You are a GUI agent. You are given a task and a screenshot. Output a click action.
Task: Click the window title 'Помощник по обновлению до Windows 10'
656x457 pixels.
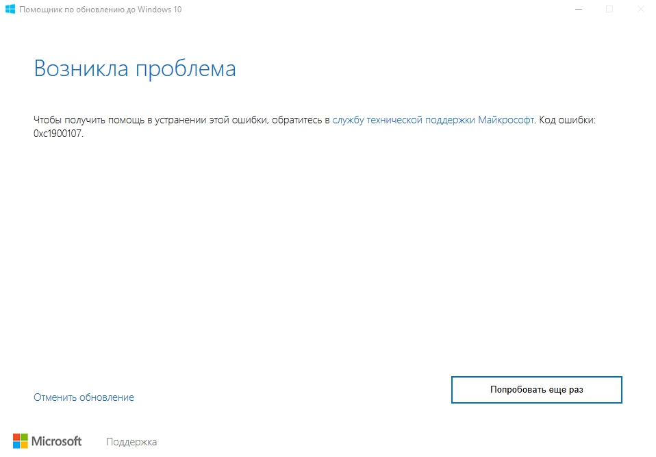pos(101,10)
